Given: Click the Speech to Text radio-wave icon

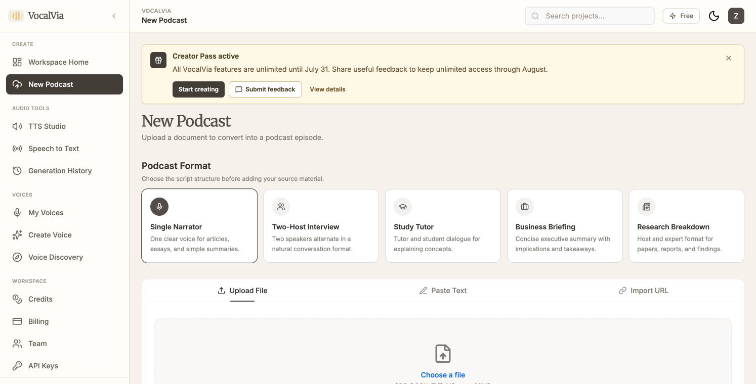Looking at the screenshot, I should click(x=17, y=149).
